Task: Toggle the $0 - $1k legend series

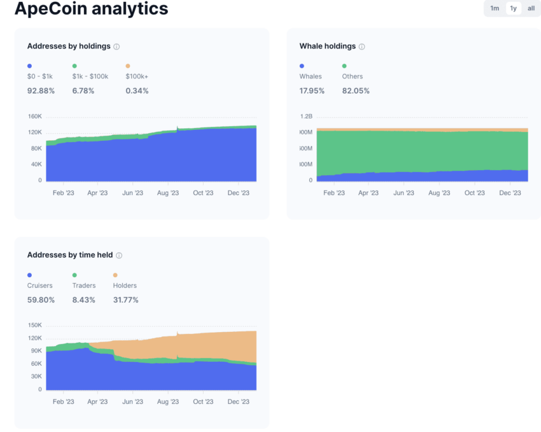Action: click(x=39, y=76)
